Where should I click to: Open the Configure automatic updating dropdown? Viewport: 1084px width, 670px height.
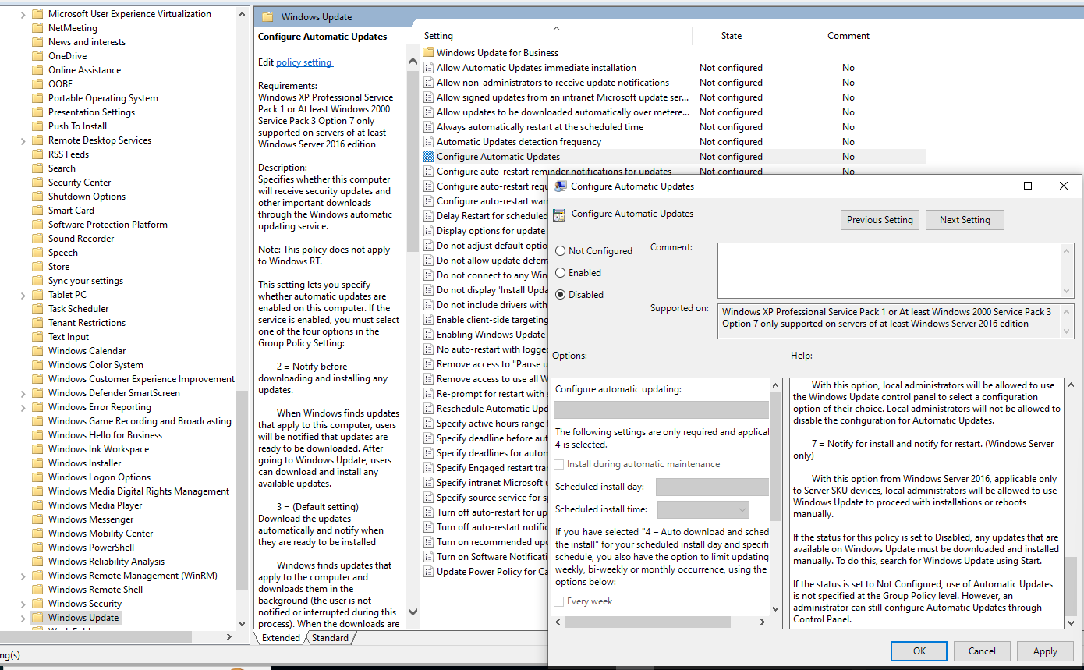point(661,410)
